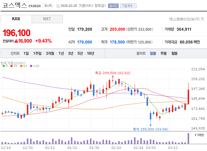Screen dimensions: 207x151
Task: Click the 거래량 value 304,911
Action: pos(184,29)
